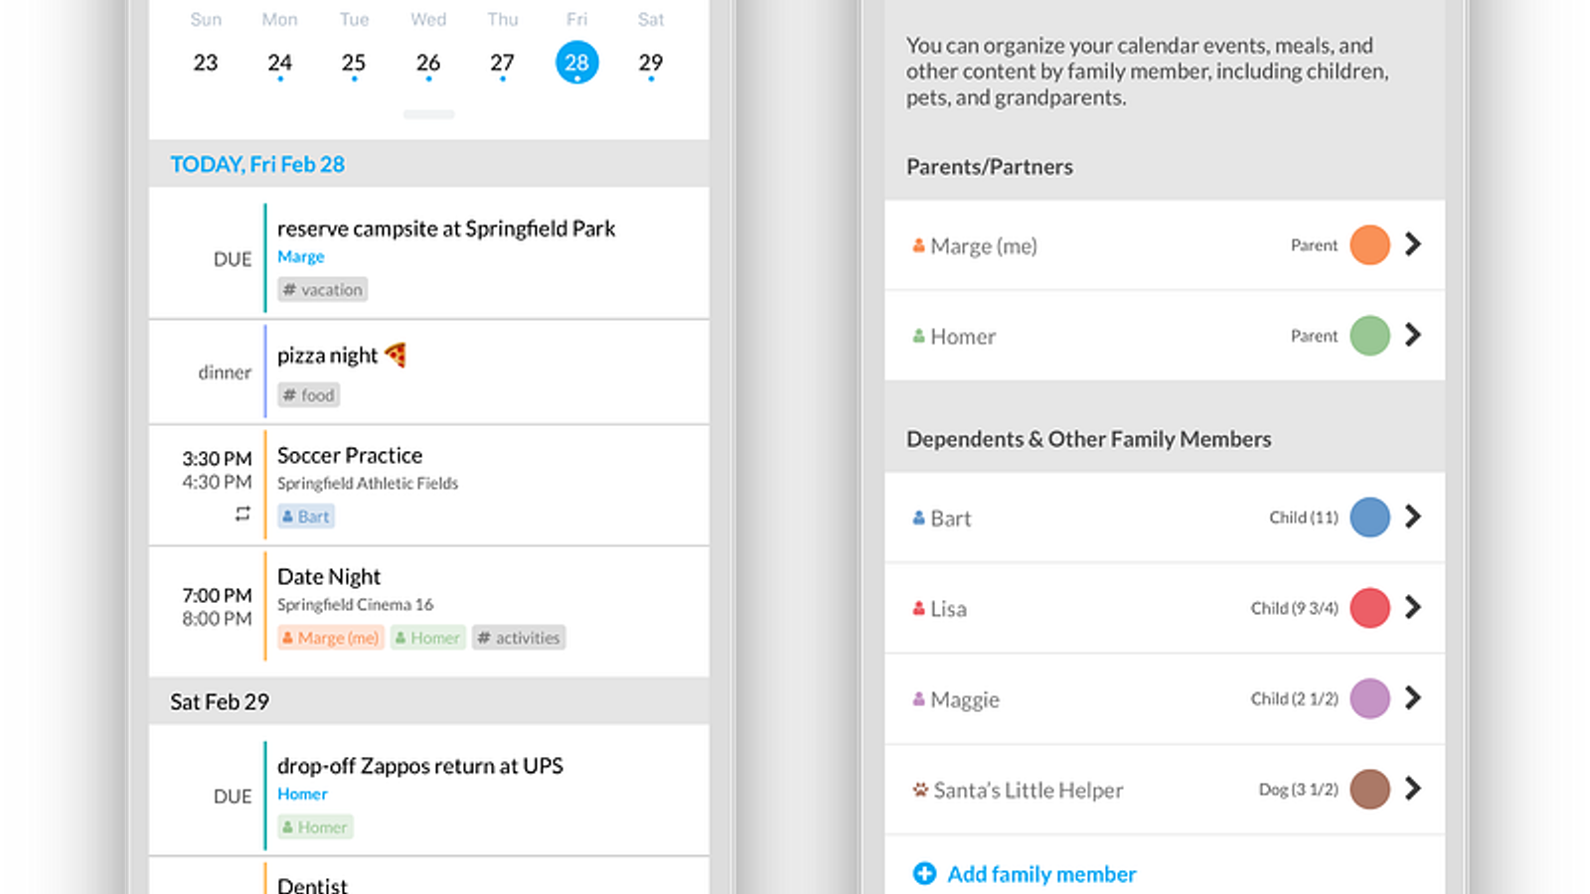Tap the Parents/Partners section heading
Image resolution: width=1590 pixels, height=894 pixels.
[x=990, y=167]
